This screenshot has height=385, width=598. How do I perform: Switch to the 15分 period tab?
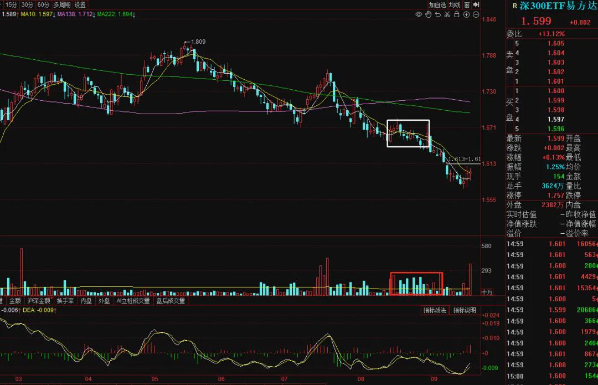pos(12,4)
